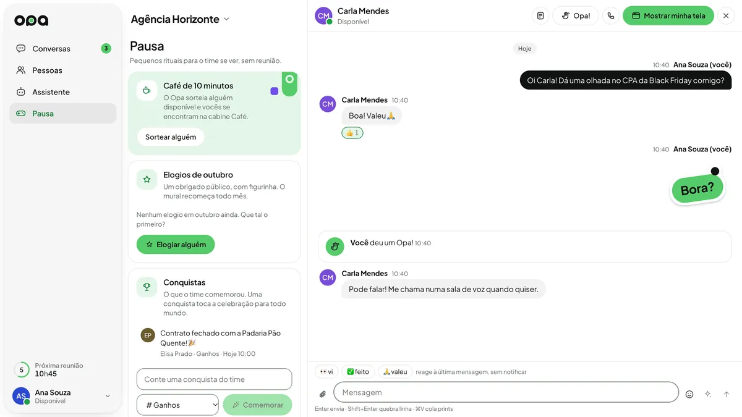Toggle the thumbs-up reaction on Boa! Valeu
The height and width of the screenshot is (417, 742).
[352, 133]
